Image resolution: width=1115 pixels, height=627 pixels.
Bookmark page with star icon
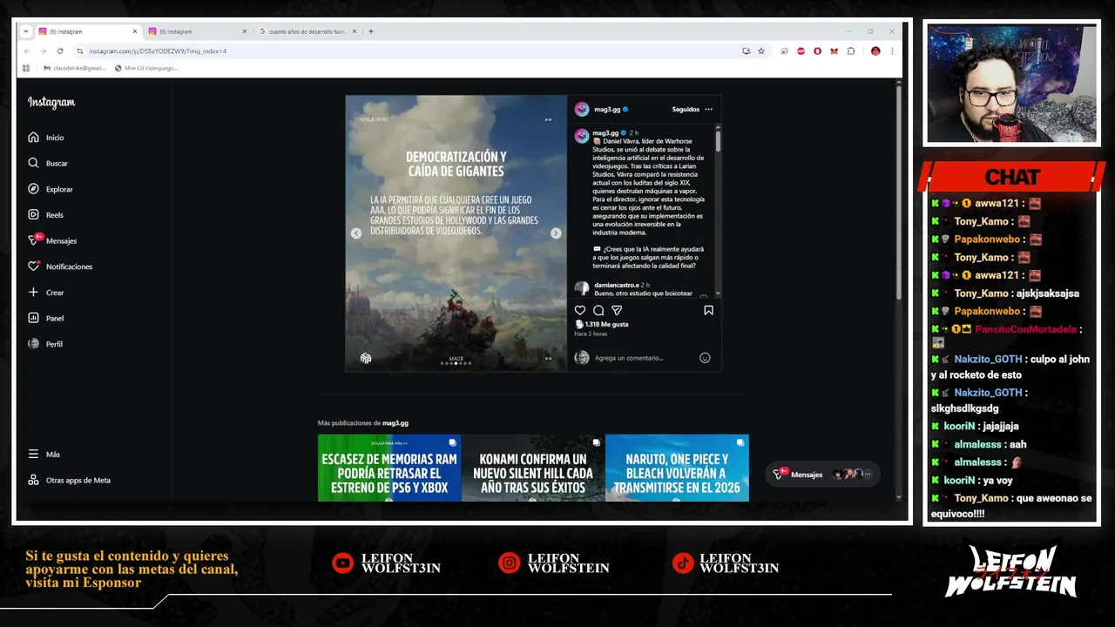coord(760,51)
